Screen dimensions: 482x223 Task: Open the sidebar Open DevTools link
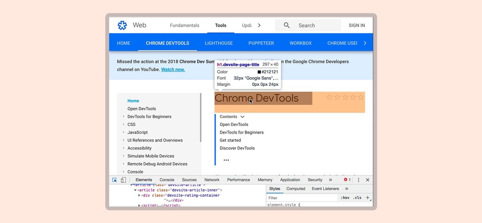tap(142, 109)
